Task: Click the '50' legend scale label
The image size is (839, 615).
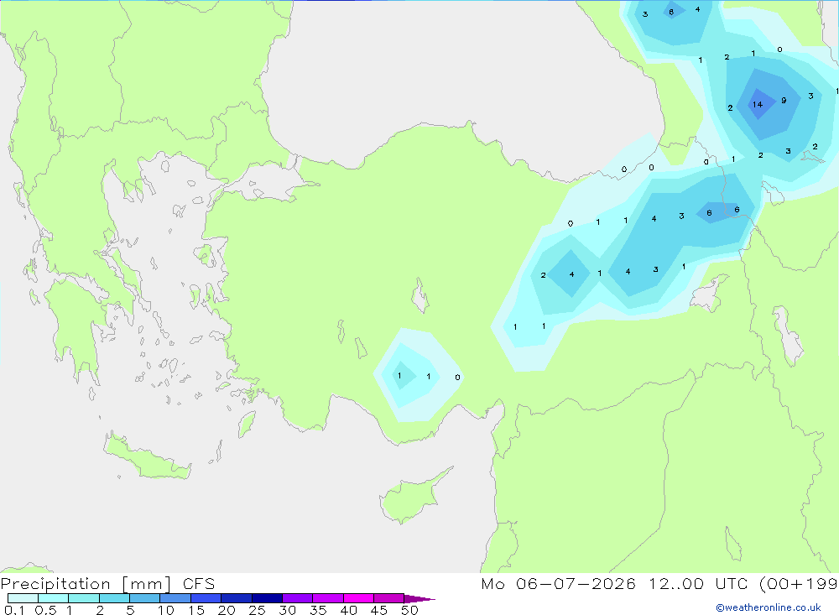Action: [409, 610]
